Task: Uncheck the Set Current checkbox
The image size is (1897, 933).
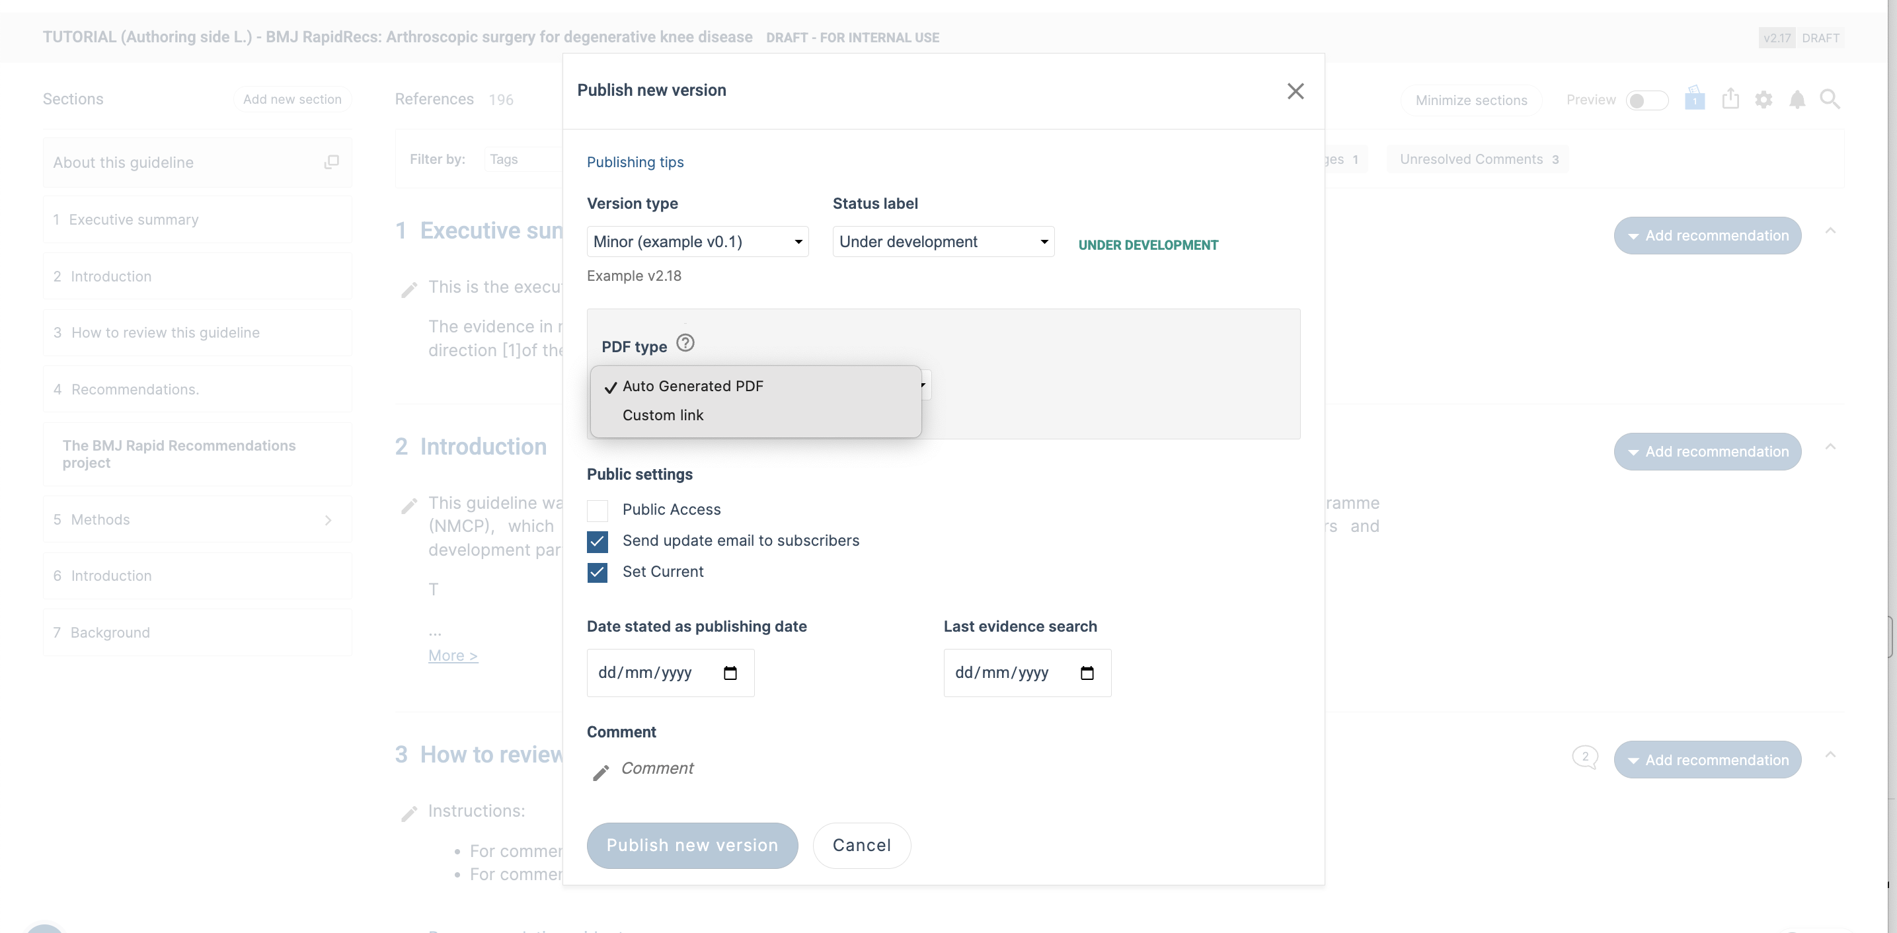Action: click(x=598, y=572)
